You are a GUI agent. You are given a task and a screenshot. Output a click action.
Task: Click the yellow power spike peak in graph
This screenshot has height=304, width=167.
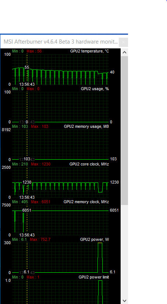pos(100,243)
